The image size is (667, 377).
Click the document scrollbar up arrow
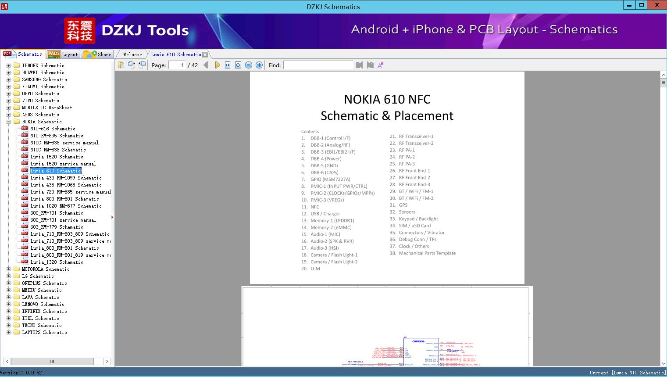tap(663, 75)
